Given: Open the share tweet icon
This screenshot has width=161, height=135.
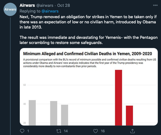Looking at the screenshot, I should (132, 131).
